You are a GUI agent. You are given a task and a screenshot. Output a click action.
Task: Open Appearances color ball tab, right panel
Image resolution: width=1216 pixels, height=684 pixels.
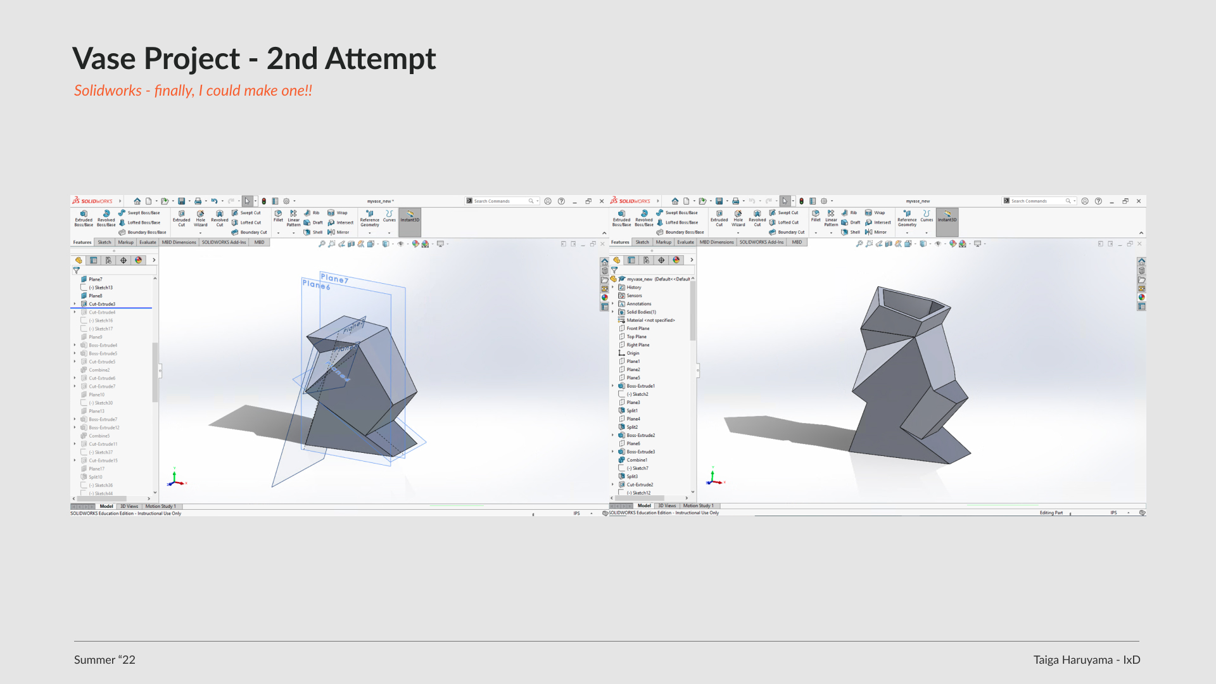pyautogui.click(x=676, y=260)
